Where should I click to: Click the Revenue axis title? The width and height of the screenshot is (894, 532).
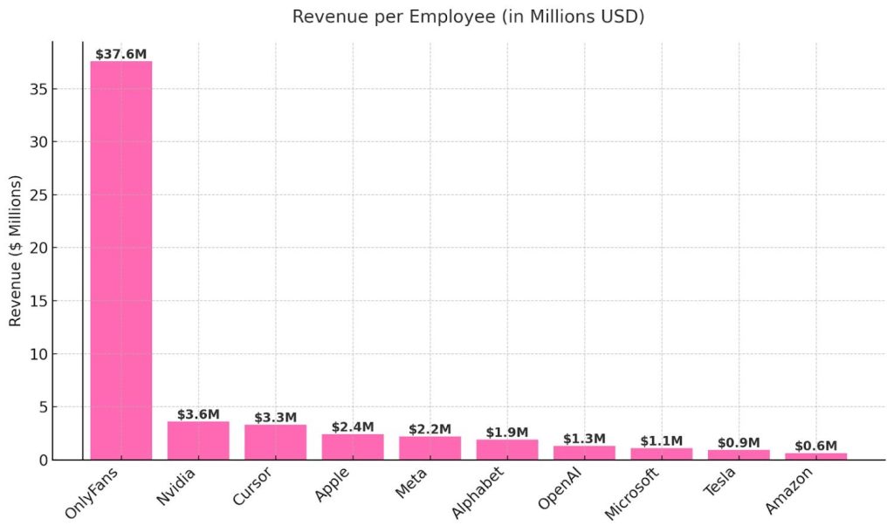[x=12, y=249]
